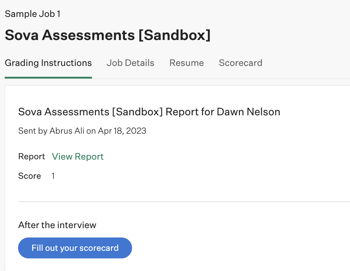The image size is (350, 271).
Task: Click the green underline below Grading Instructions
Action: click(48, 77)
